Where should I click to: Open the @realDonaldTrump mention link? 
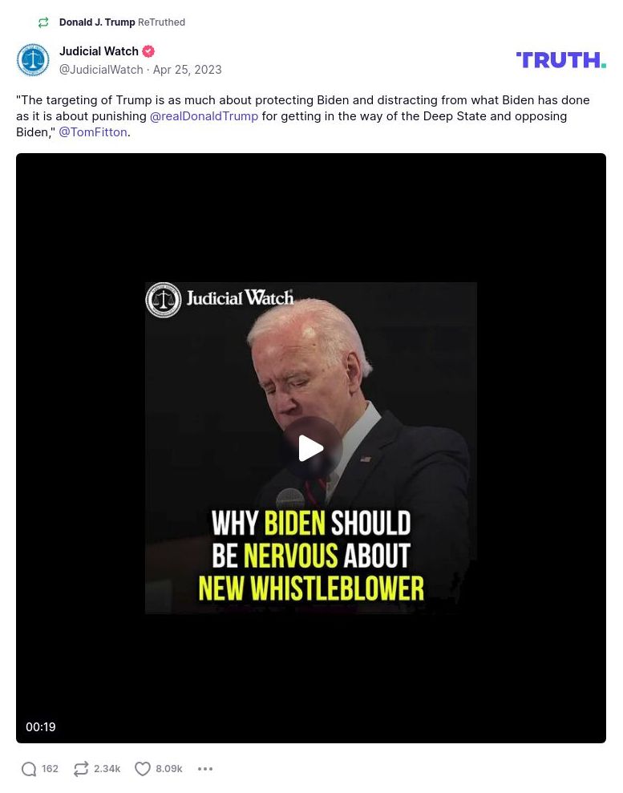pyautogui.click(x=204, y=116)
